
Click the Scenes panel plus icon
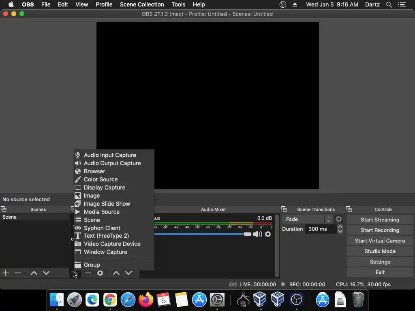6,273
